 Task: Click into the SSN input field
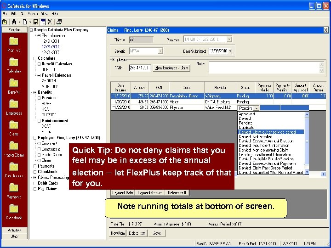tap(140, 68)
